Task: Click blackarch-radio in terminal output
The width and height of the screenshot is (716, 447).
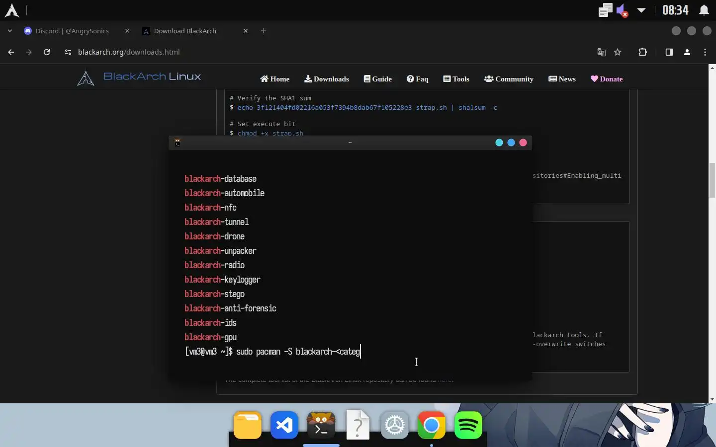Action: (x=214, y=265)
